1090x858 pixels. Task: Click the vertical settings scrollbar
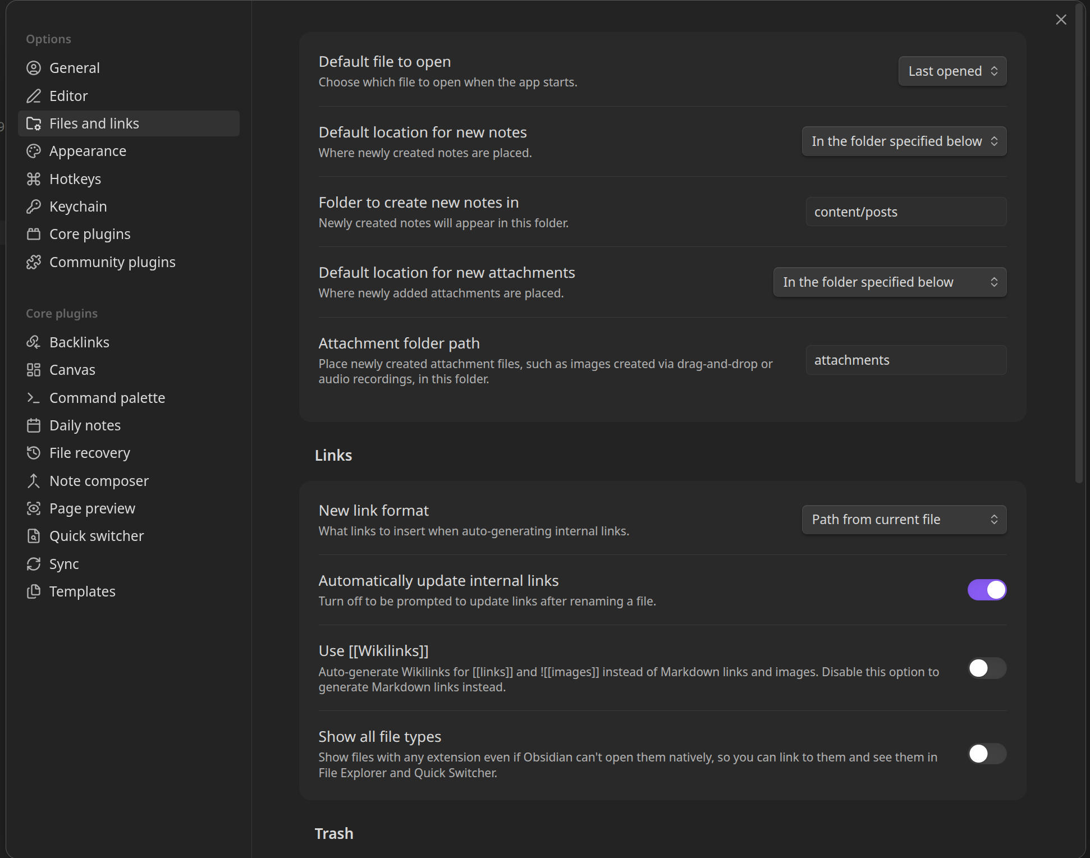1079,241
